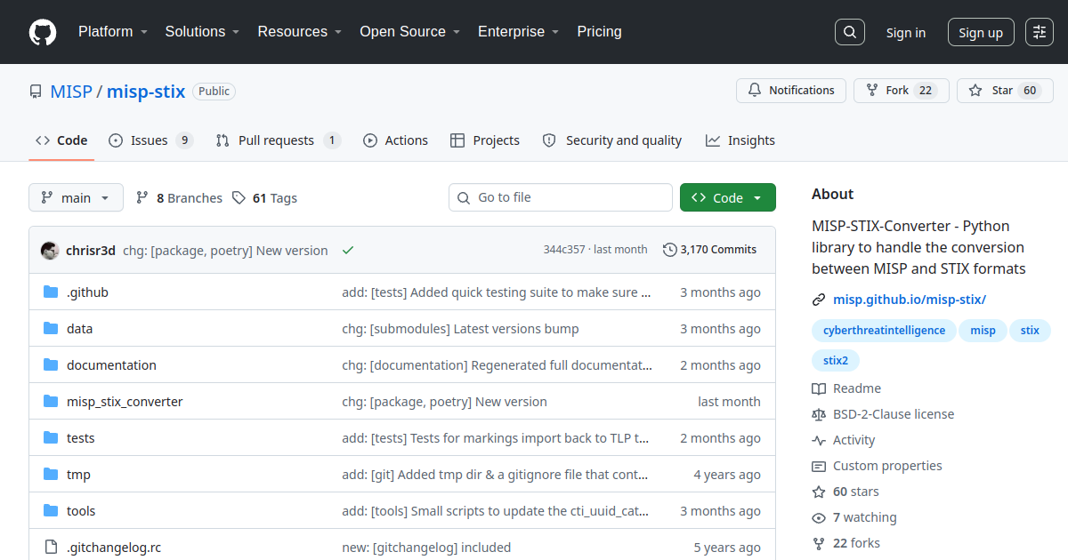Viewport: 1068px width, 560px height.
Task: Open the appearance settings icon next to Sign up
Action: pos(1040,32)
